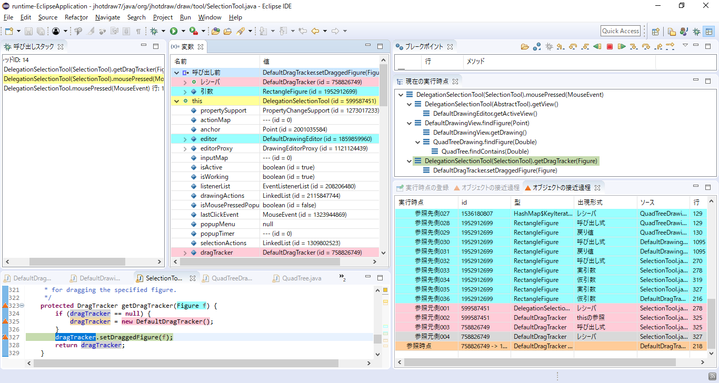The image size is (719, 383).
Task: Click Step Over icon in ブレークポイント toolbar
Action: pos(646,46)
